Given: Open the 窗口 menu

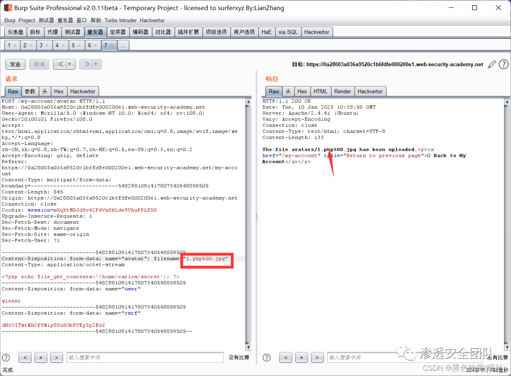Looking at the screenshot, I should [x=81, y=20].
